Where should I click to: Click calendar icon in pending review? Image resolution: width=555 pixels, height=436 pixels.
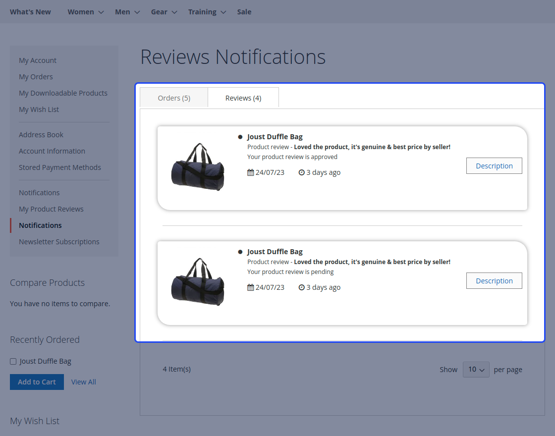tap(251, 287)
